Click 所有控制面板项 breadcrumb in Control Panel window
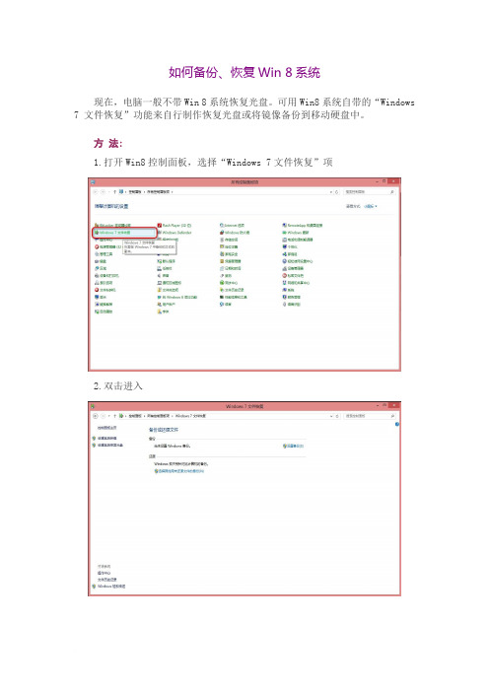This screenshot has height=692, width=489. tap(158, 192)
